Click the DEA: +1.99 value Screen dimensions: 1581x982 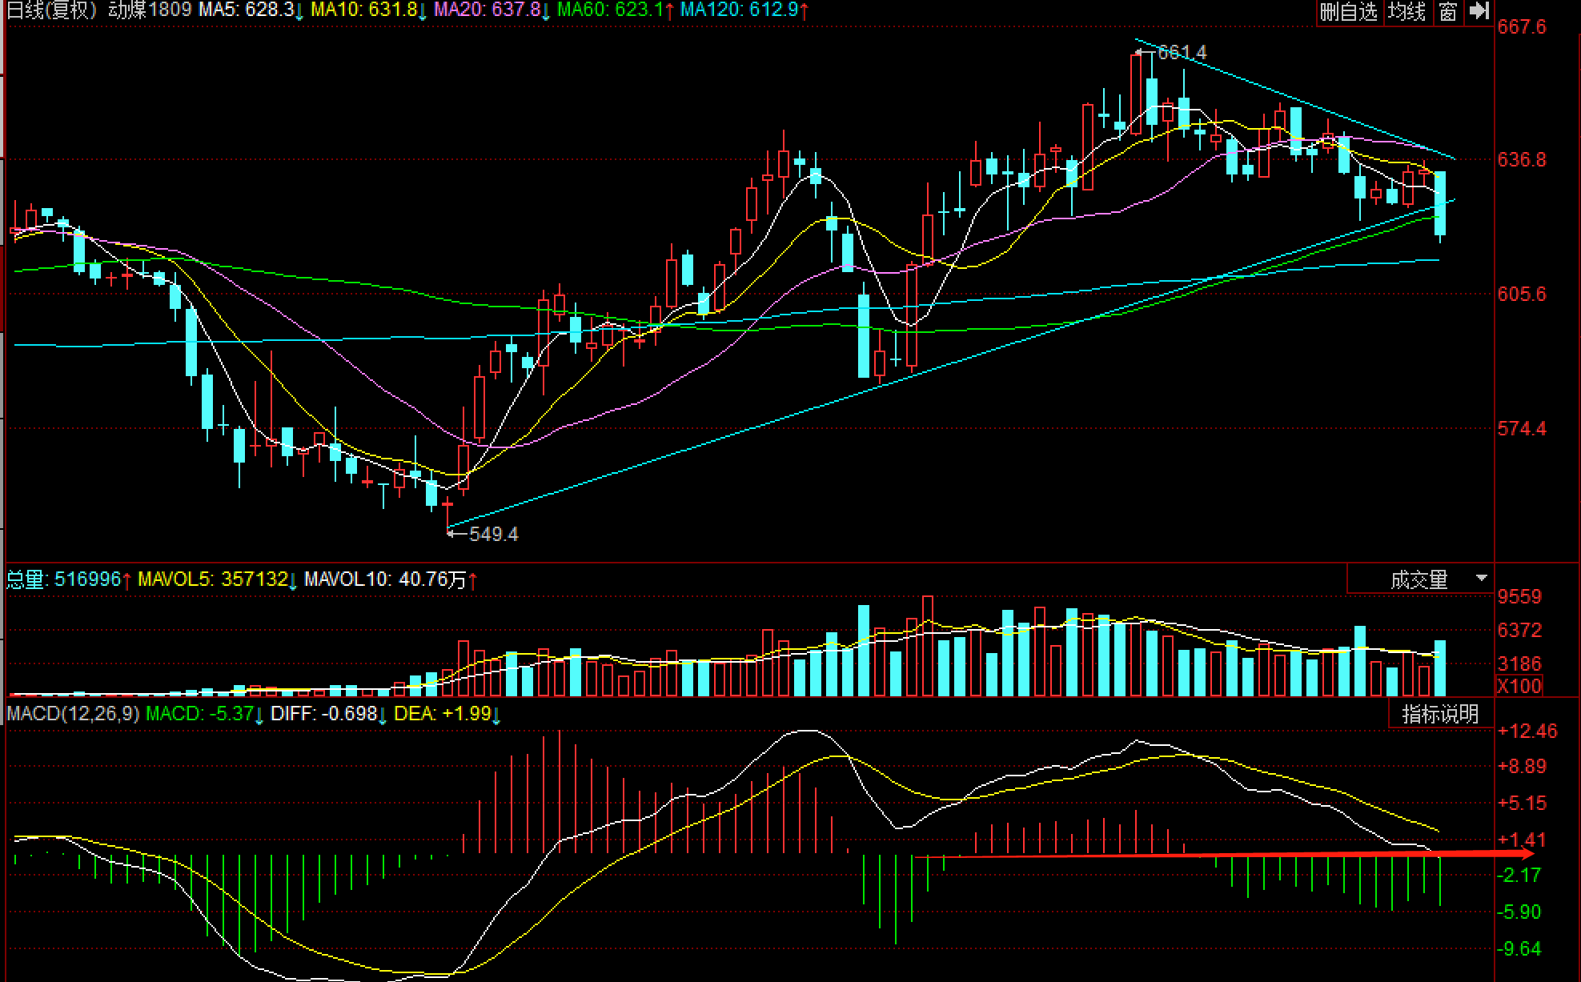447,714
